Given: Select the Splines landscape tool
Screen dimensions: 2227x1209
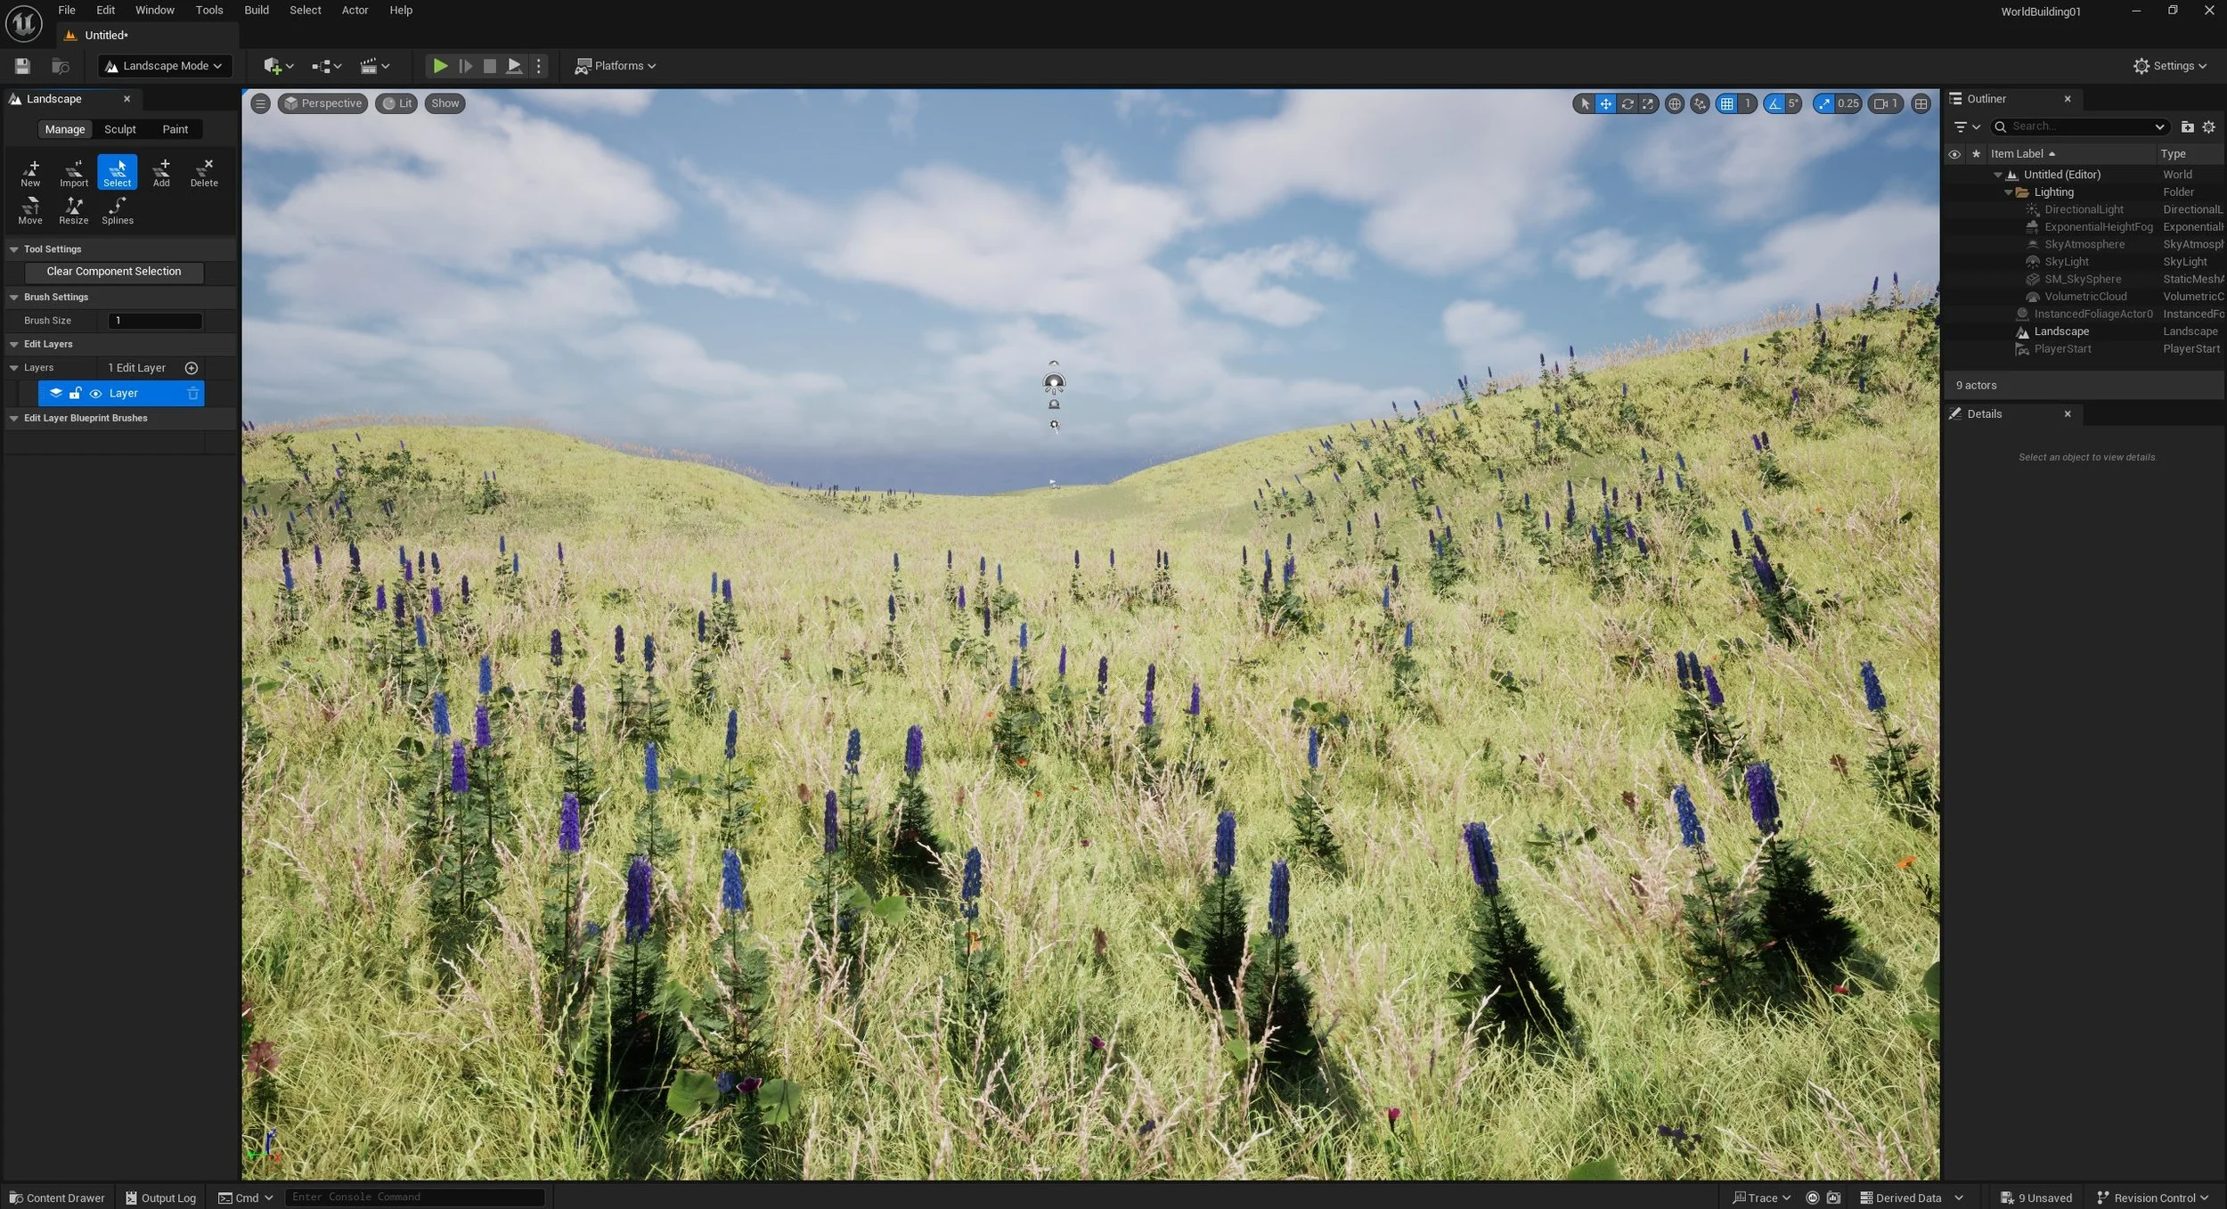Looking at the screenshot, I should [x=117, y=210].
